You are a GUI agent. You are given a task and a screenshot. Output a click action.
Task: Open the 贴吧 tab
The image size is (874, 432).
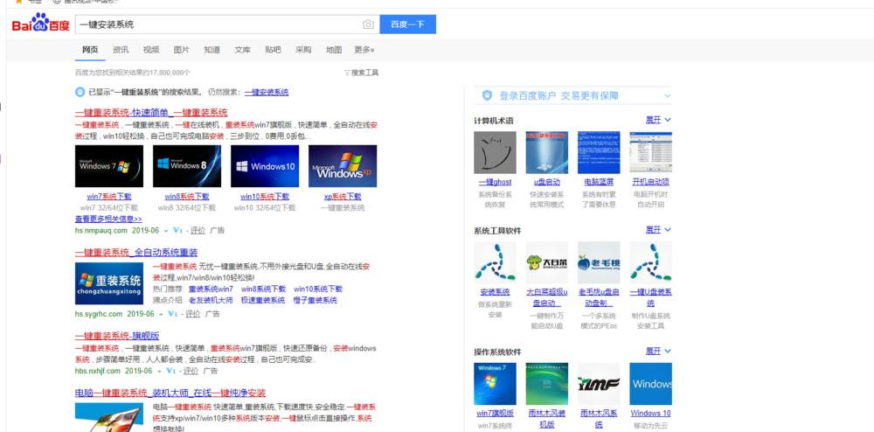pyautogui.click(x=273, y=50)
